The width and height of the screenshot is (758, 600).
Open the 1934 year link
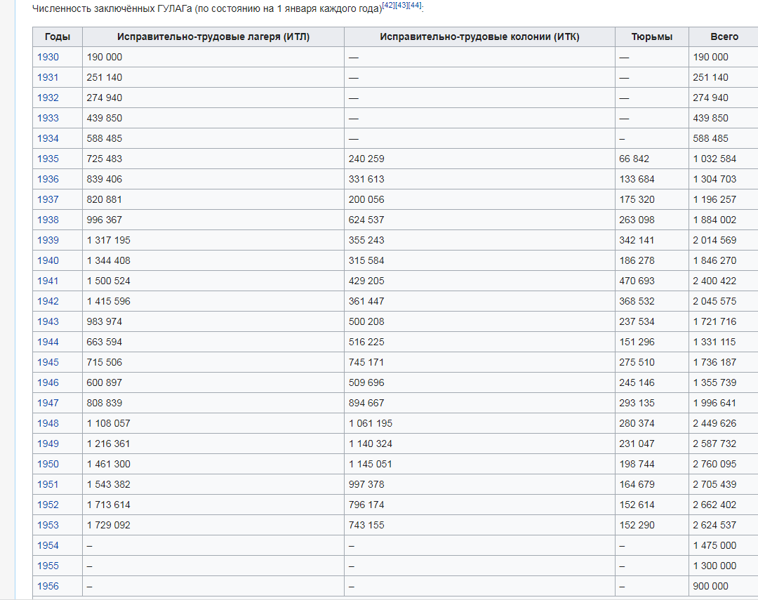pos(48,138)
